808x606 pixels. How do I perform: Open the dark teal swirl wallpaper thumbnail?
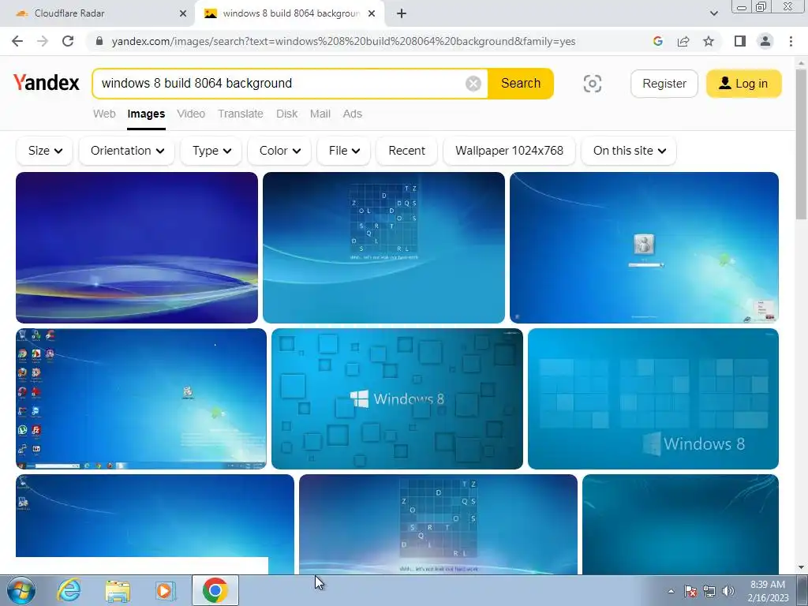point(680,524)
